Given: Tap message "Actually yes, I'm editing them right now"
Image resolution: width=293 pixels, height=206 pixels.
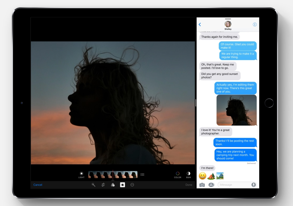Looking at the screenshot, I should 235,88.
